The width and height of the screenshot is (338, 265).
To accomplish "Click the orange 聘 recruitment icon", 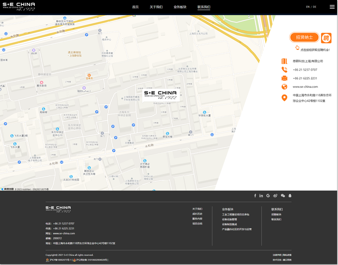I will (x=326, y=38).
